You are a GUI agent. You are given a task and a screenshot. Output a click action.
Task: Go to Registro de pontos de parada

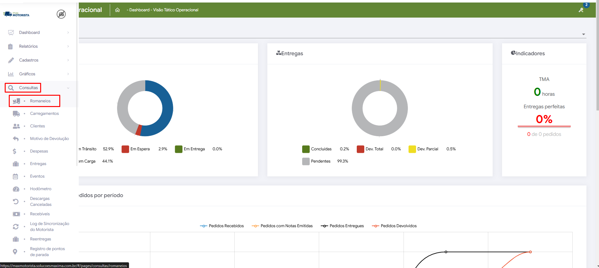click(47, 252)
